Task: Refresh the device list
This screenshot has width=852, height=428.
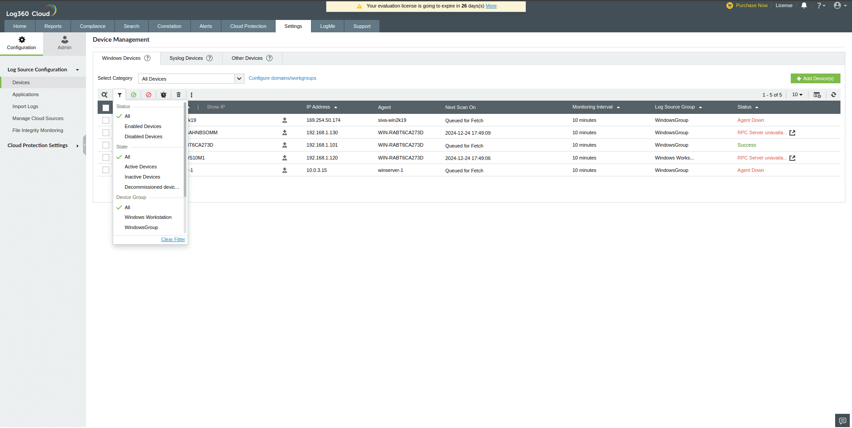Action: [x=834, y=95]
